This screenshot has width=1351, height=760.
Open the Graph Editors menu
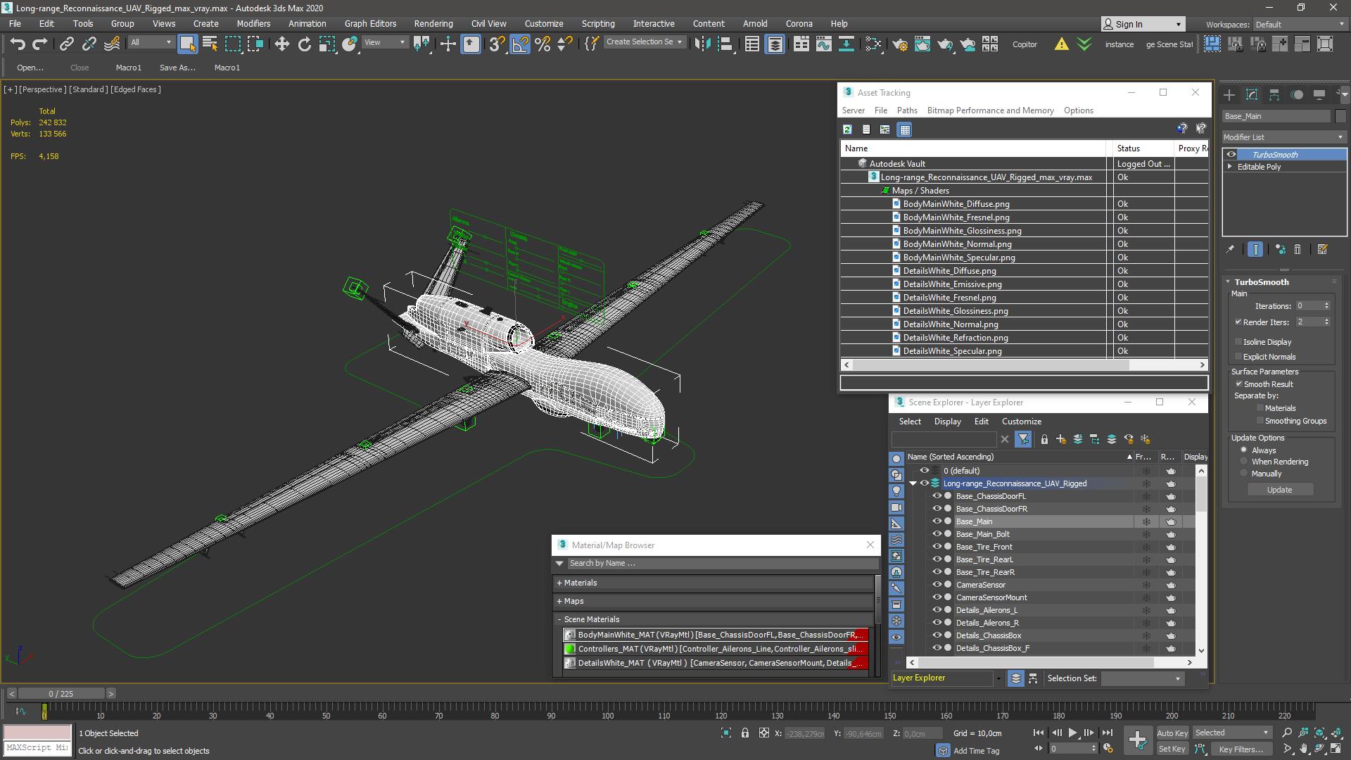pos(370,23)
